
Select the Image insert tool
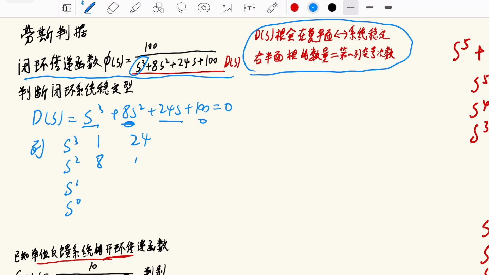pyautogui.click(x=227, y=8)
